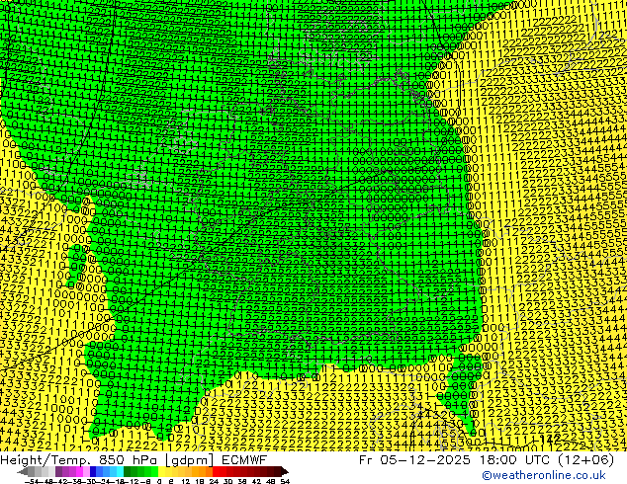Click the dark maroon right arrow end of the scale

click(x=285, y=472)
